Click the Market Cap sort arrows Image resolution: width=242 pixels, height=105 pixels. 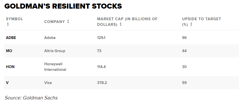tap(120, 25)
